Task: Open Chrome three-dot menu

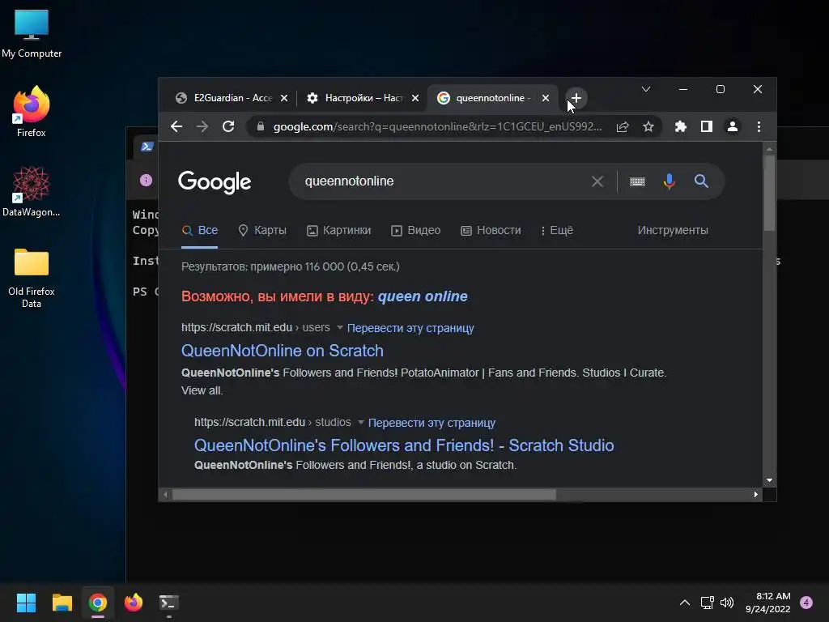Action: pos(759,126)
